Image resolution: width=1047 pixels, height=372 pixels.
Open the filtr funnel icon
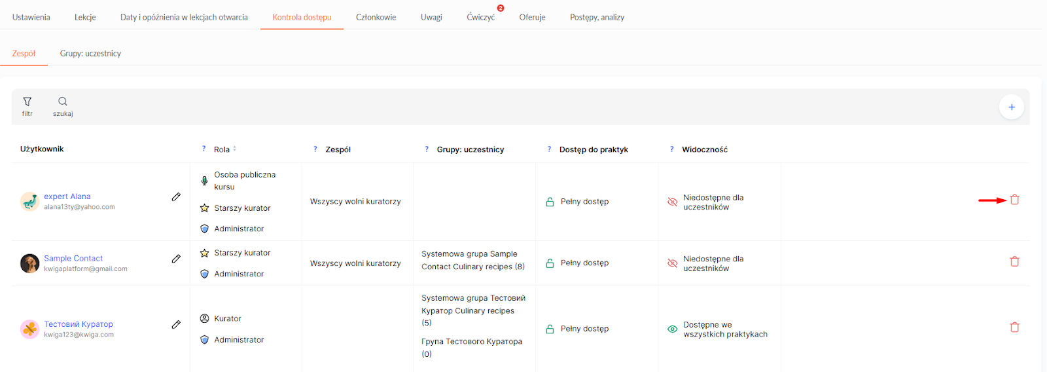point(27,102)
